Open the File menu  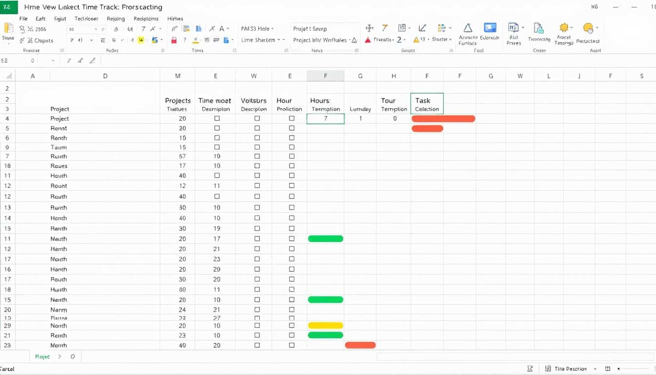(x=23, y=19)
